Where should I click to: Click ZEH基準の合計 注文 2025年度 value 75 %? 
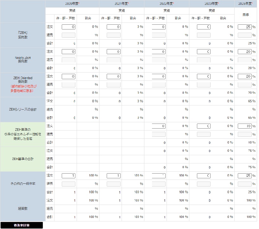click(x=252, y=151)
